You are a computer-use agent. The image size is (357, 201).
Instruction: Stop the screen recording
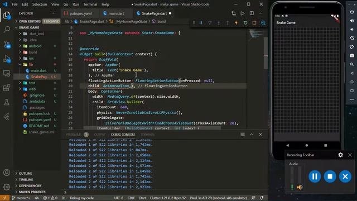coord(330,176)
